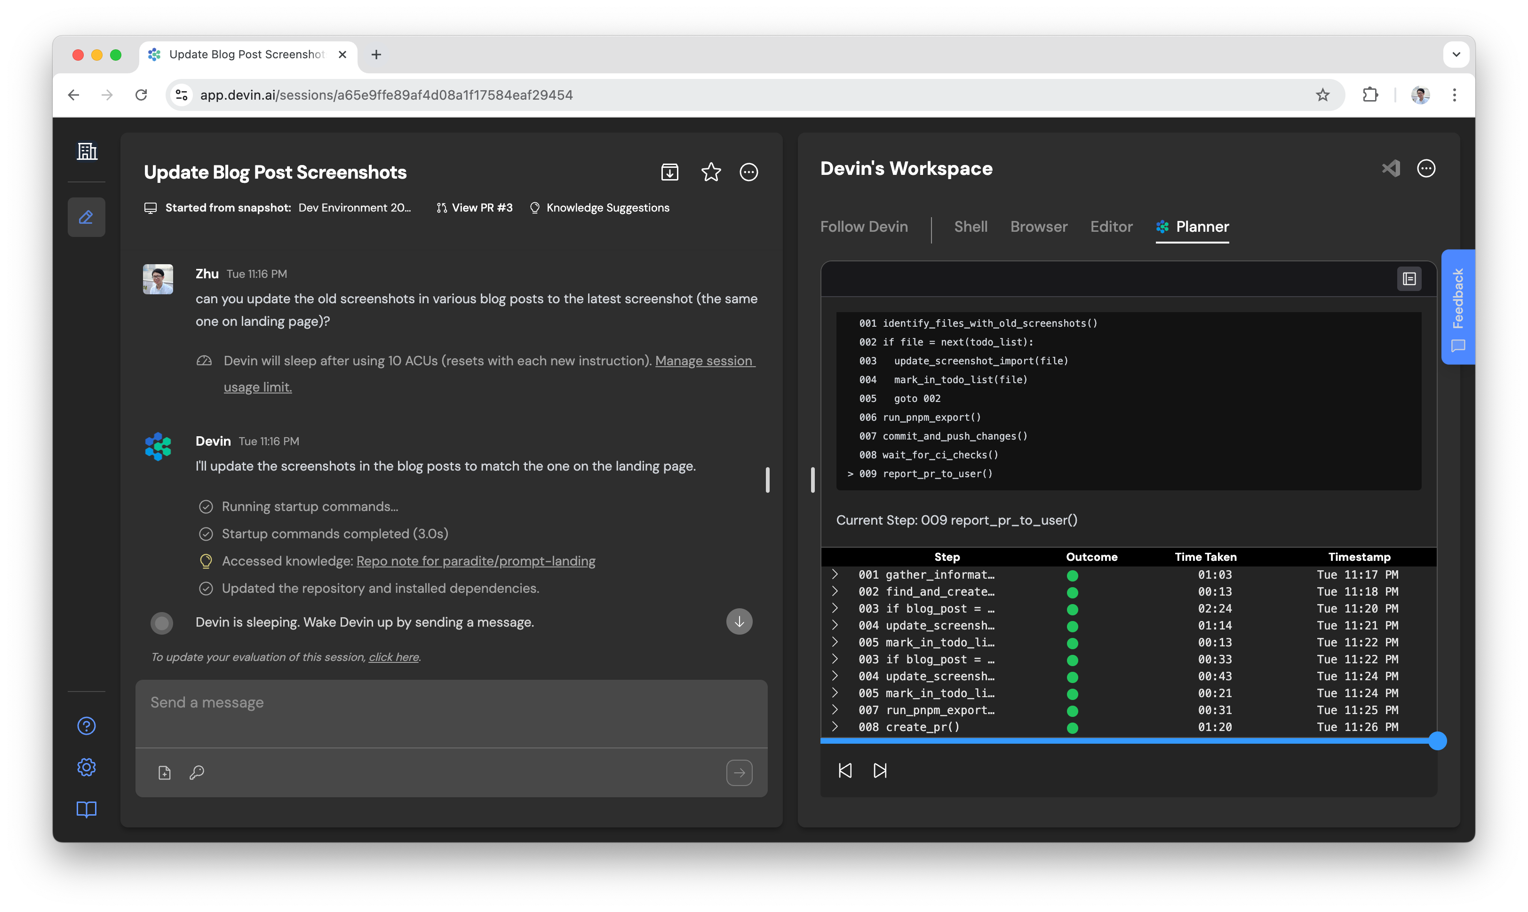Expand the 007 run_pnpm_export step row
Screen dimensions: 1528x912
click(835, 710)
